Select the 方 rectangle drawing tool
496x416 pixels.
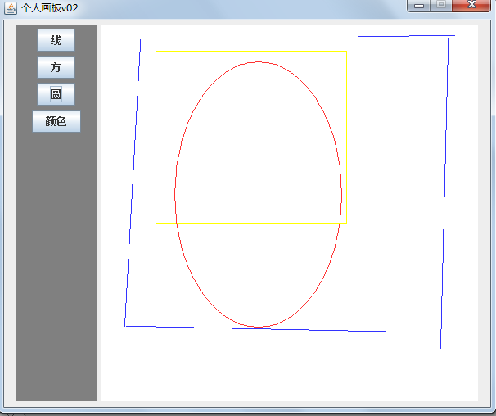click(56, 67)
